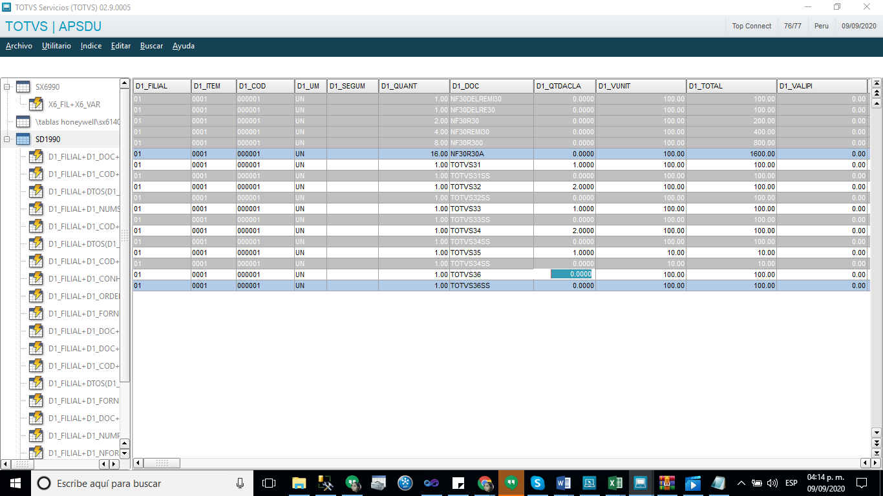Click the D1_DOC column header
Image resolution: width=883 pixels, height=496 pixels.
(x=492, y=86)
